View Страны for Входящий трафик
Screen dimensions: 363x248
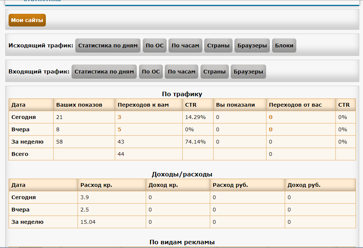[214, 72]
